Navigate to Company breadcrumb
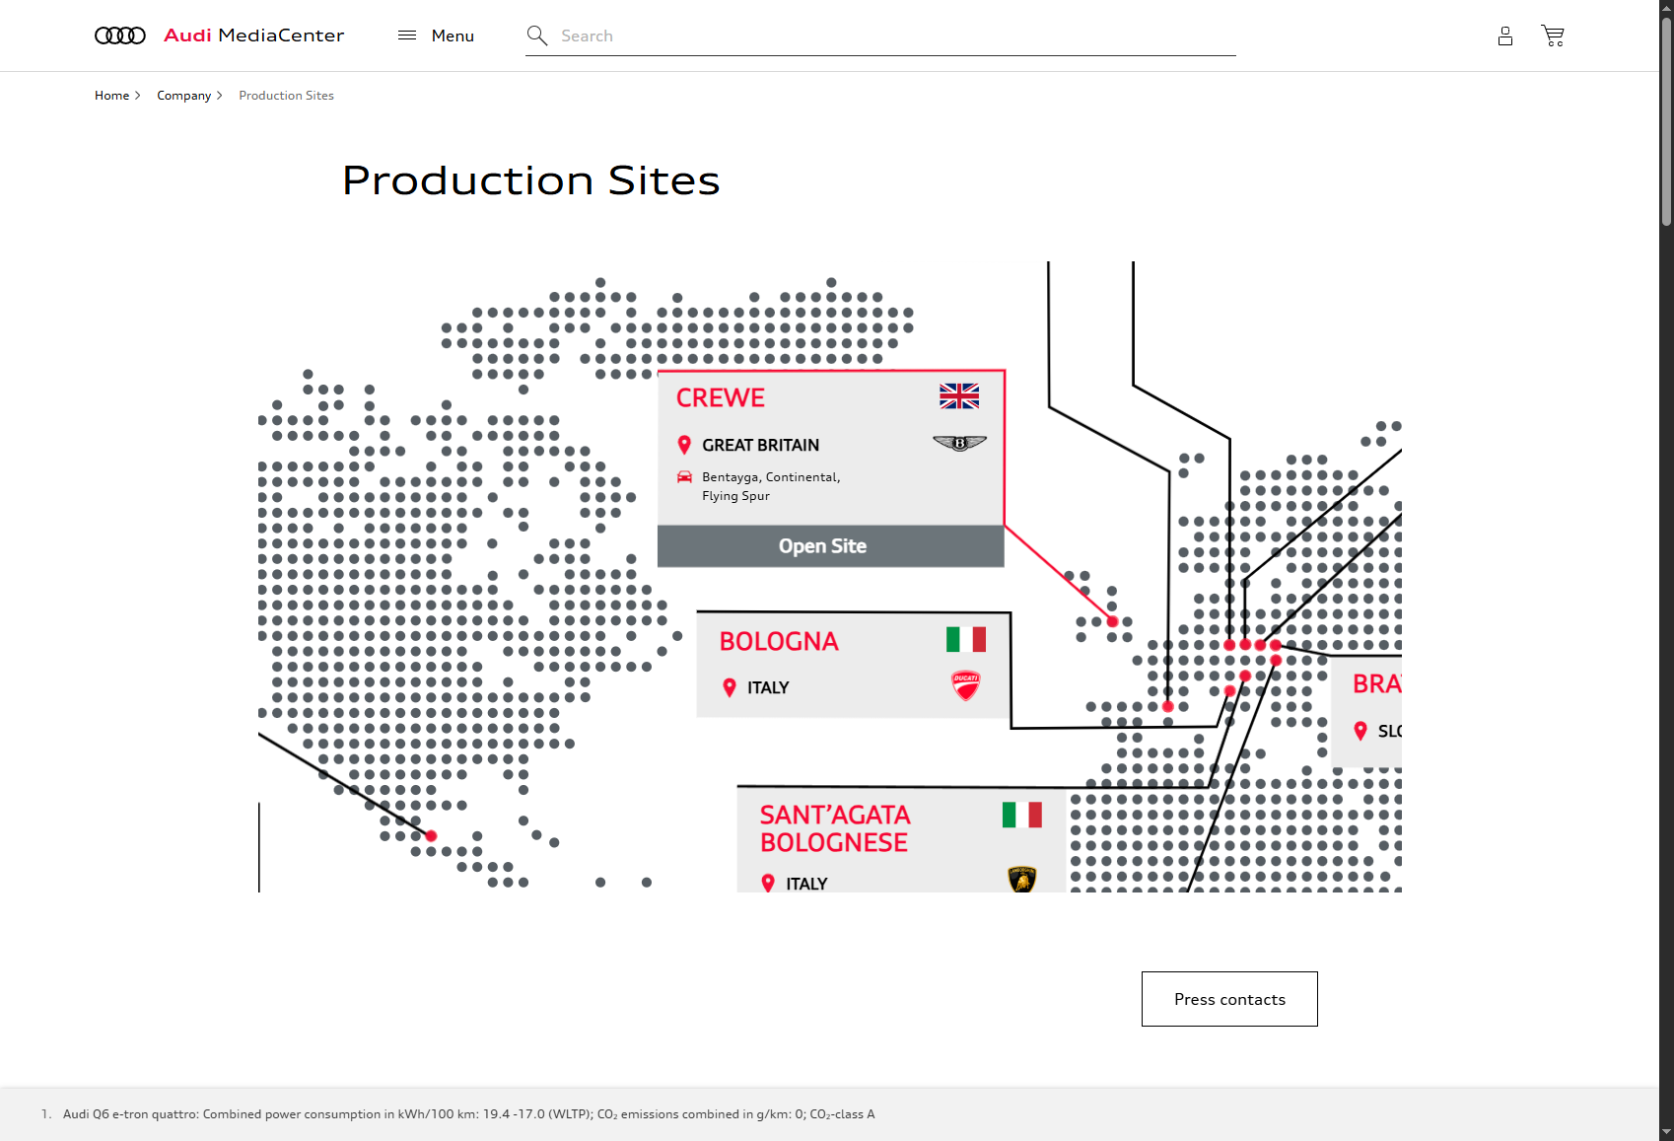1674x1141 pixels. tap(183, 96)
